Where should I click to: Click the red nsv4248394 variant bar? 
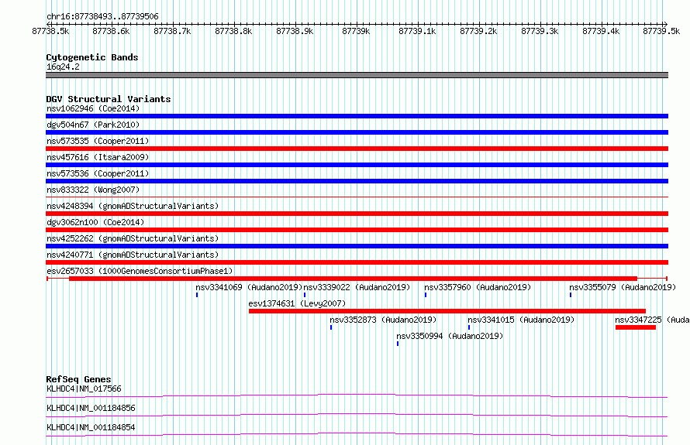pyautogui.click(x=357, y=214)
